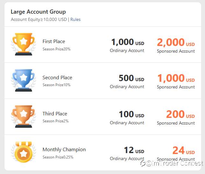Click the Third Place label
Screen dimensions: 205x174
(55, 113)
